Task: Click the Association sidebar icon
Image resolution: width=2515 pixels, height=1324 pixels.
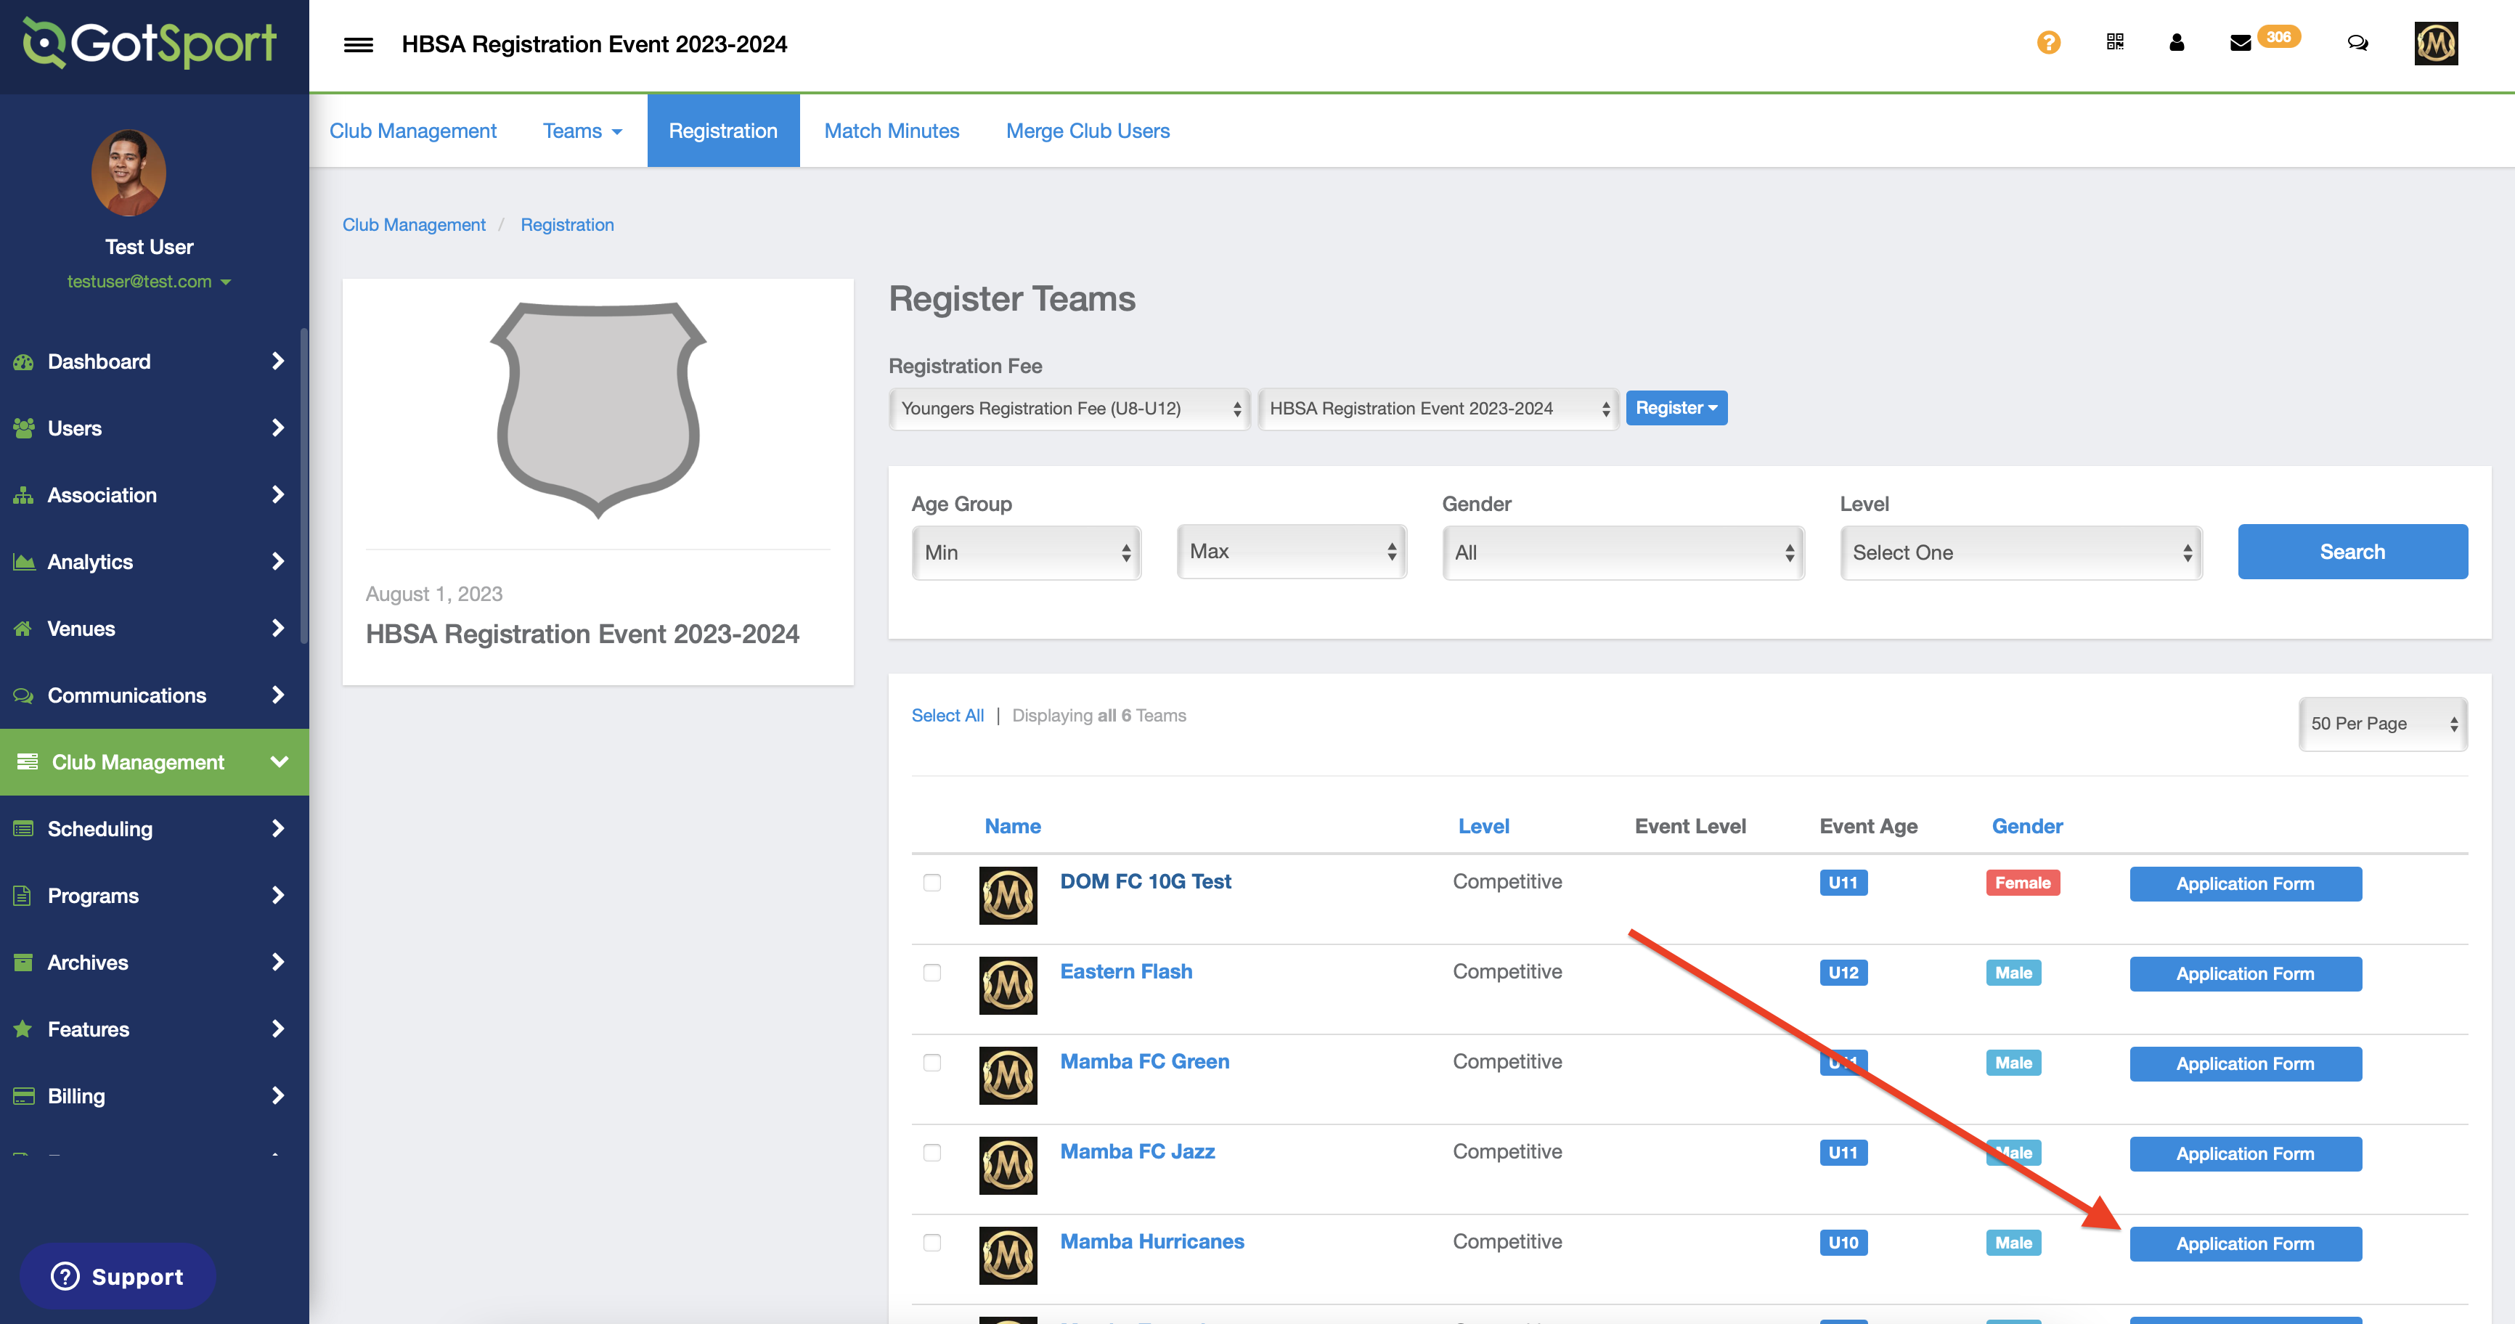Action: [23, 495]
